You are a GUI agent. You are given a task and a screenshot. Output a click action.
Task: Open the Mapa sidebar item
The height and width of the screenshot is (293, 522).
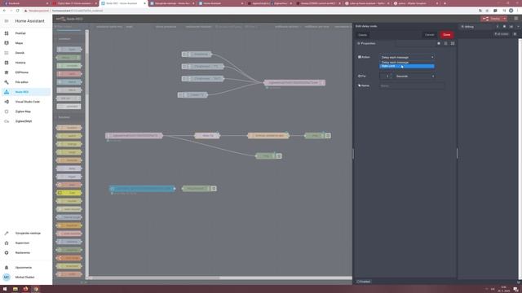tap(26, 43)
